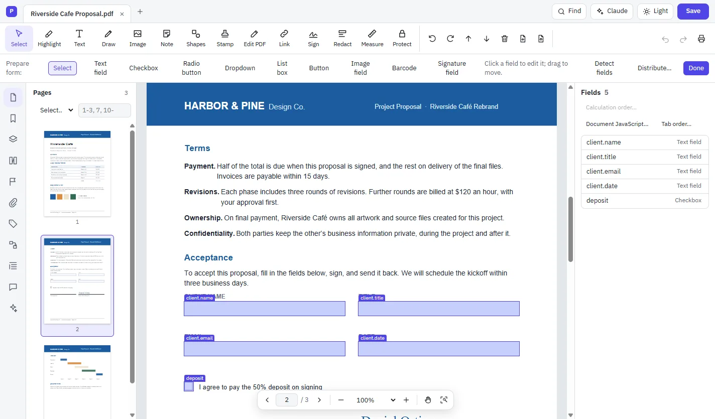Open the Tab order link

pyautogui.click(x=676, y=124)
